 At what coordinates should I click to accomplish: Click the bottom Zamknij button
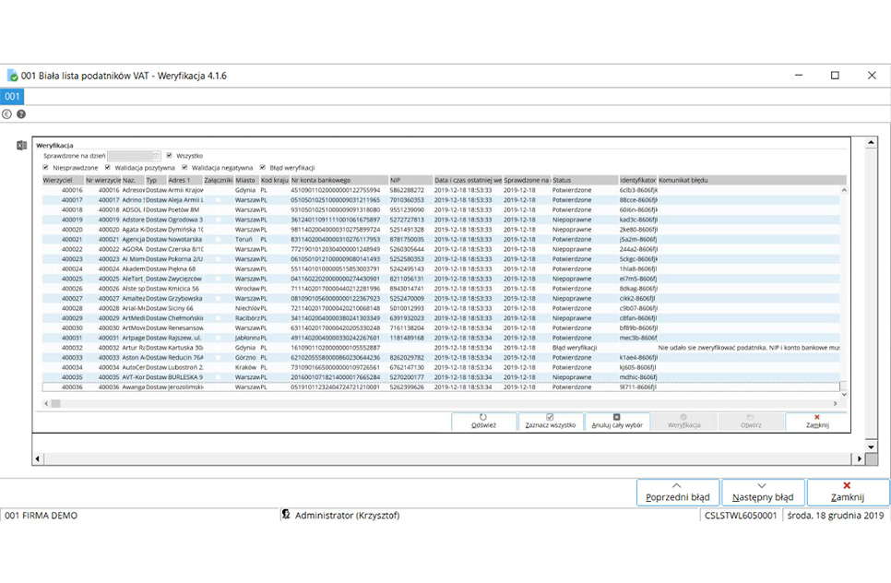point(846,493)
